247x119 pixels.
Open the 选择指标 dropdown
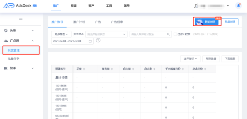click(x=190, y=59)
